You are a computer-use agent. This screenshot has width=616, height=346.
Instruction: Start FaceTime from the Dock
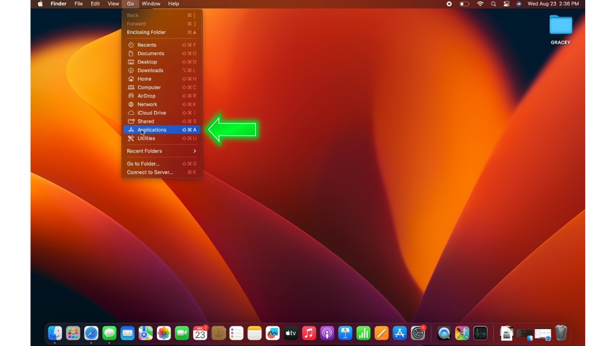tap(182, 333)
